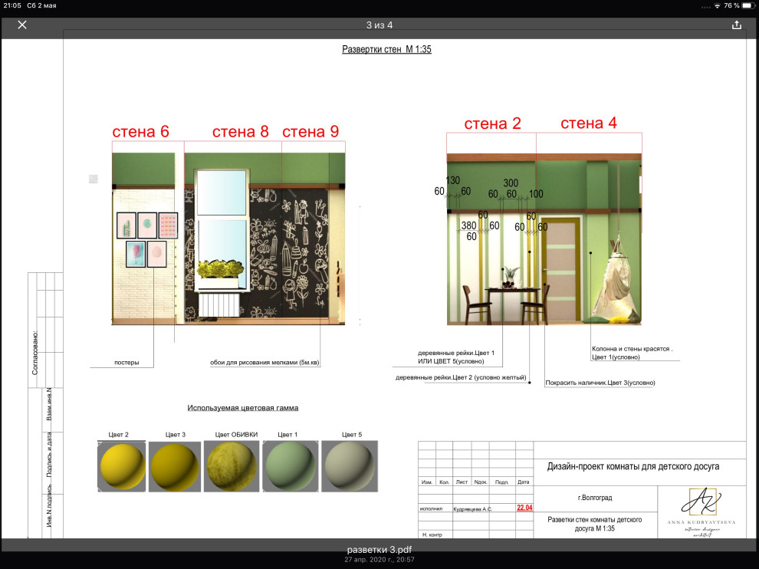
Task: Click the red "стена 4" label
Action: [589, 123]
